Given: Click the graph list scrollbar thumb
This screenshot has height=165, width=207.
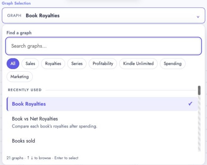Looking at the screenshot, I should pos(199,90).
